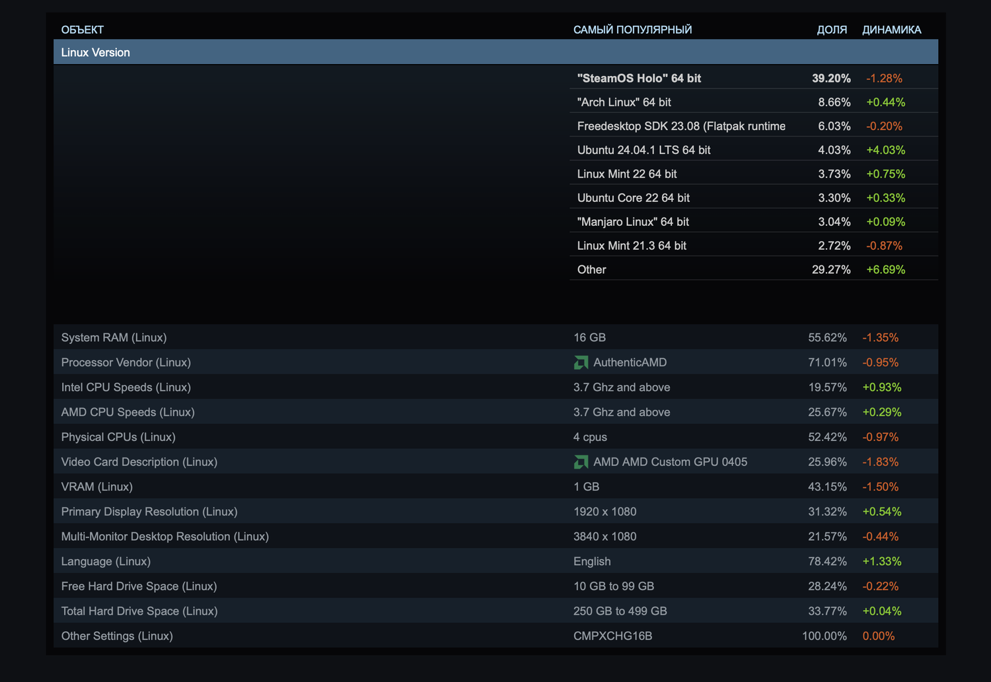Click the 100.00% share for Other Settings
The height and width of the screenshot is (682, 991).
click(x=825, y=636)
